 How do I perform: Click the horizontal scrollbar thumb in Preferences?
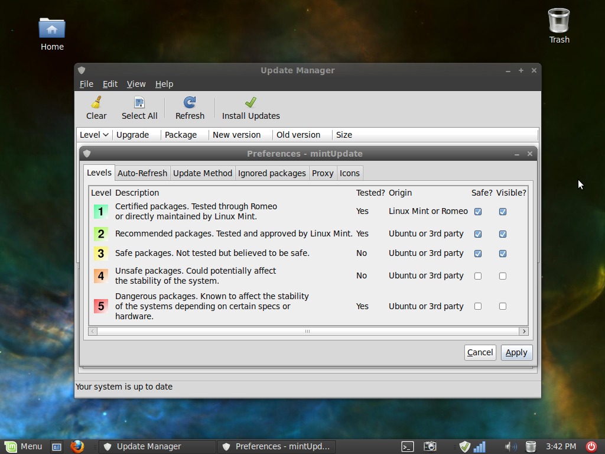(x=308, y=331)
